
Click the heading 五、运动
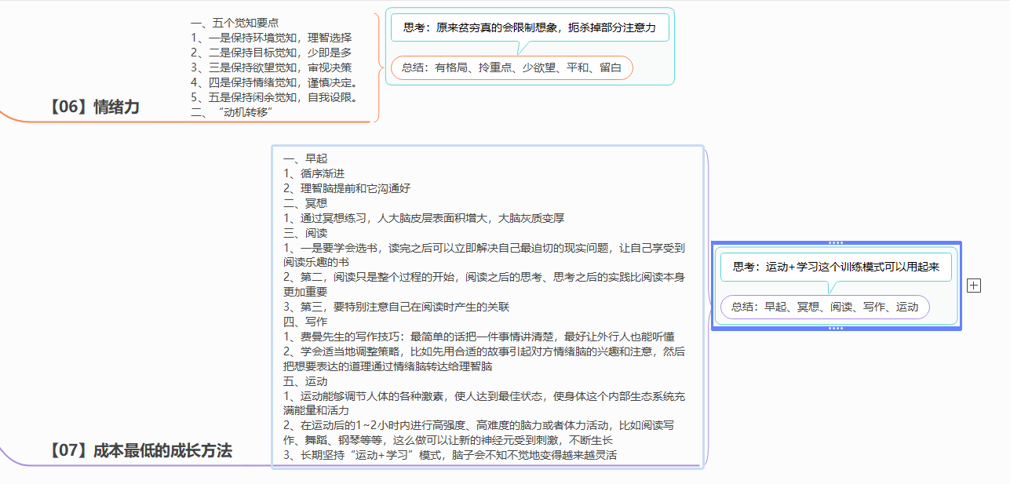[305, 381]
